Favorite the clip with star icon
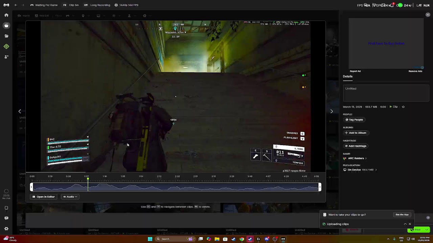This screenshot has height=243, width=433. pos(403,107)
